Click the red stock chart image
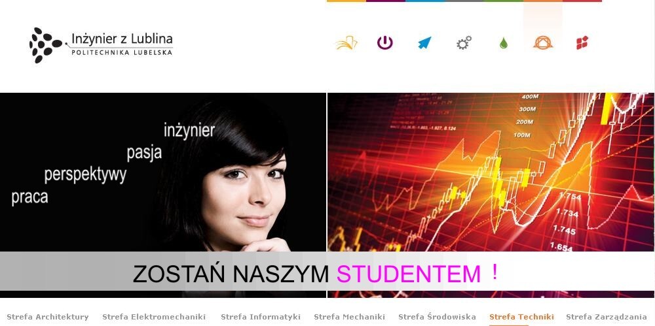Image resolution: width=655 pixels, height=326 pixels. click(x=491, y=172)
